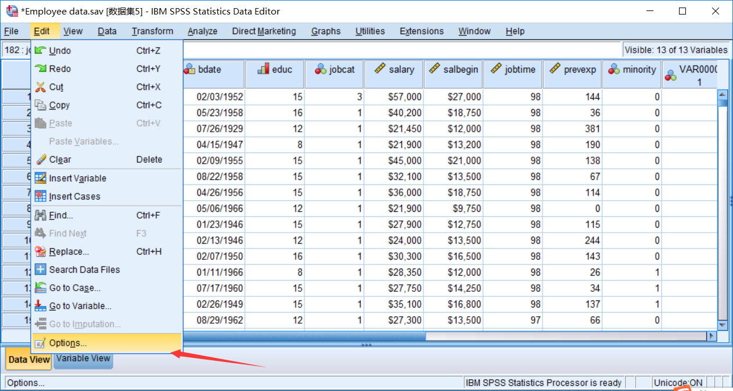Click the VAR0000 1 column header
The width and height of the screenshot is (733, 391).
click(x=690, y=74)
